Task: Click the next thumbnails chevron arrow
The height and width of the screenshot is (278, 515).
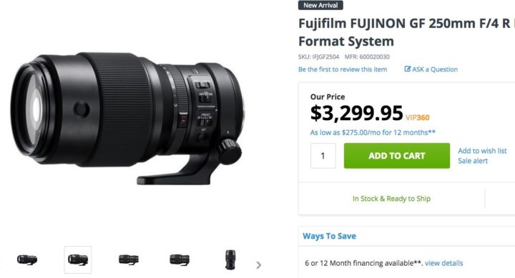Action: 259,265
